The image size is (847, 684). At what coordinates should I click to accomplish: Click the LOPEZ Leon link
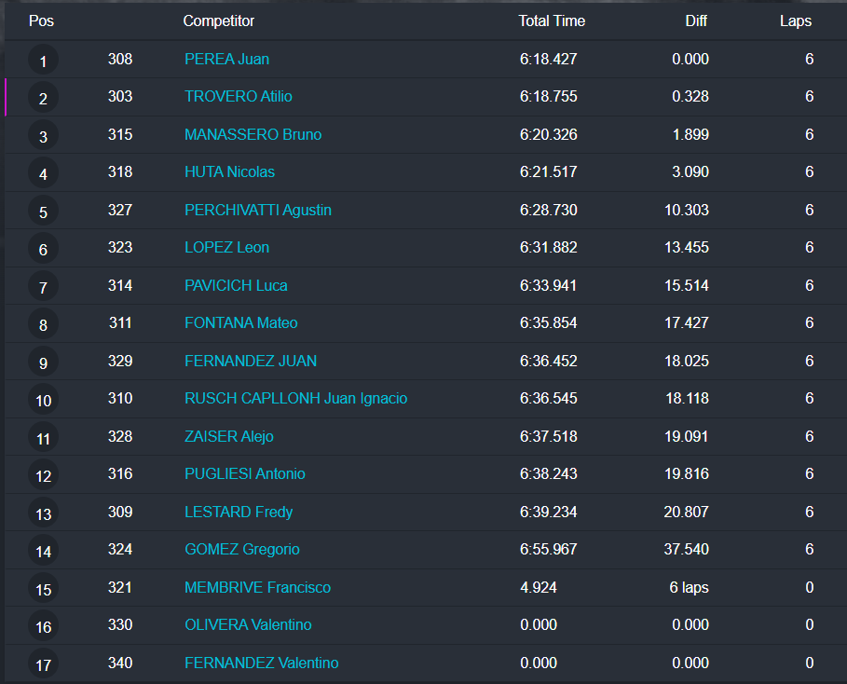pyautogui.click(x=226, y=248)
